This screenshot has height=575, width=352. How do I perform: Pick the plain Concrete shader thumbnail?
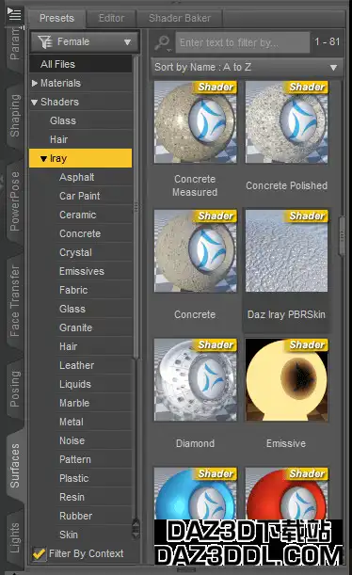[x=196, y=251]
